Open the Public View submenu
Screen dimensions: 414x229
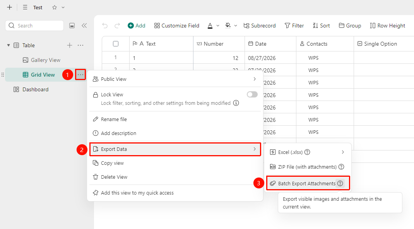point(175,79)
